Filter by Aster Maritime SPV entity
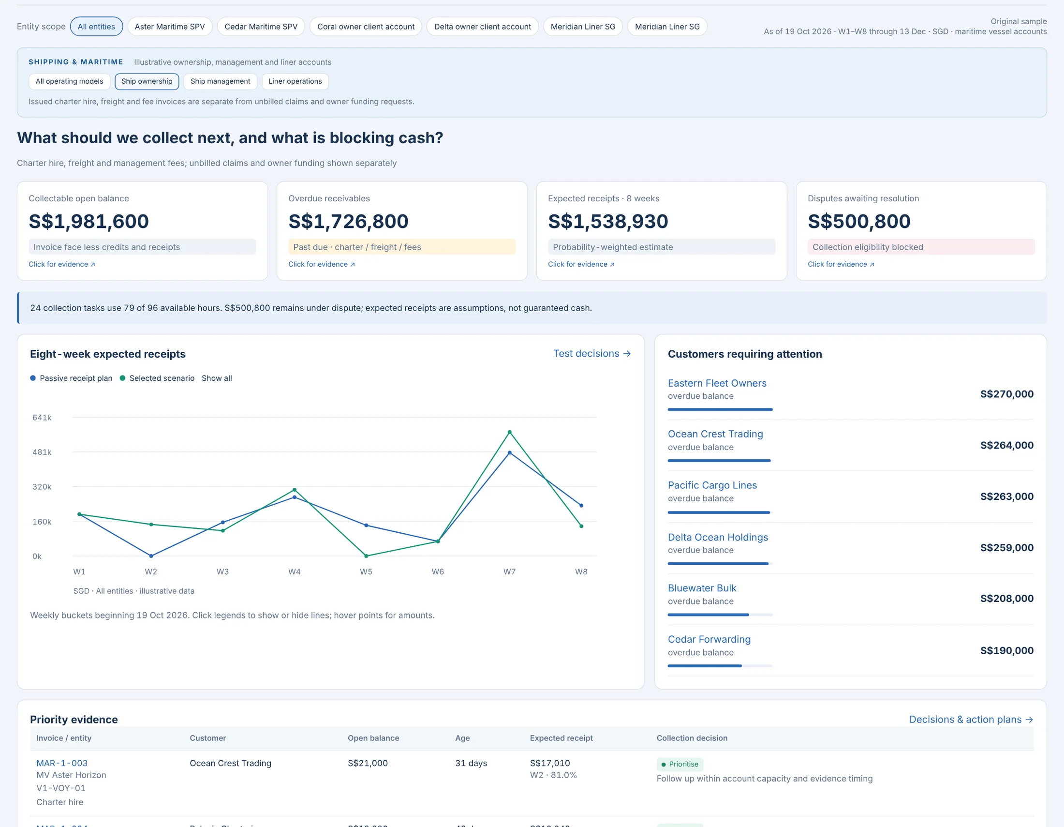This screenshot has width=1064, height=827. coord(170,26)
